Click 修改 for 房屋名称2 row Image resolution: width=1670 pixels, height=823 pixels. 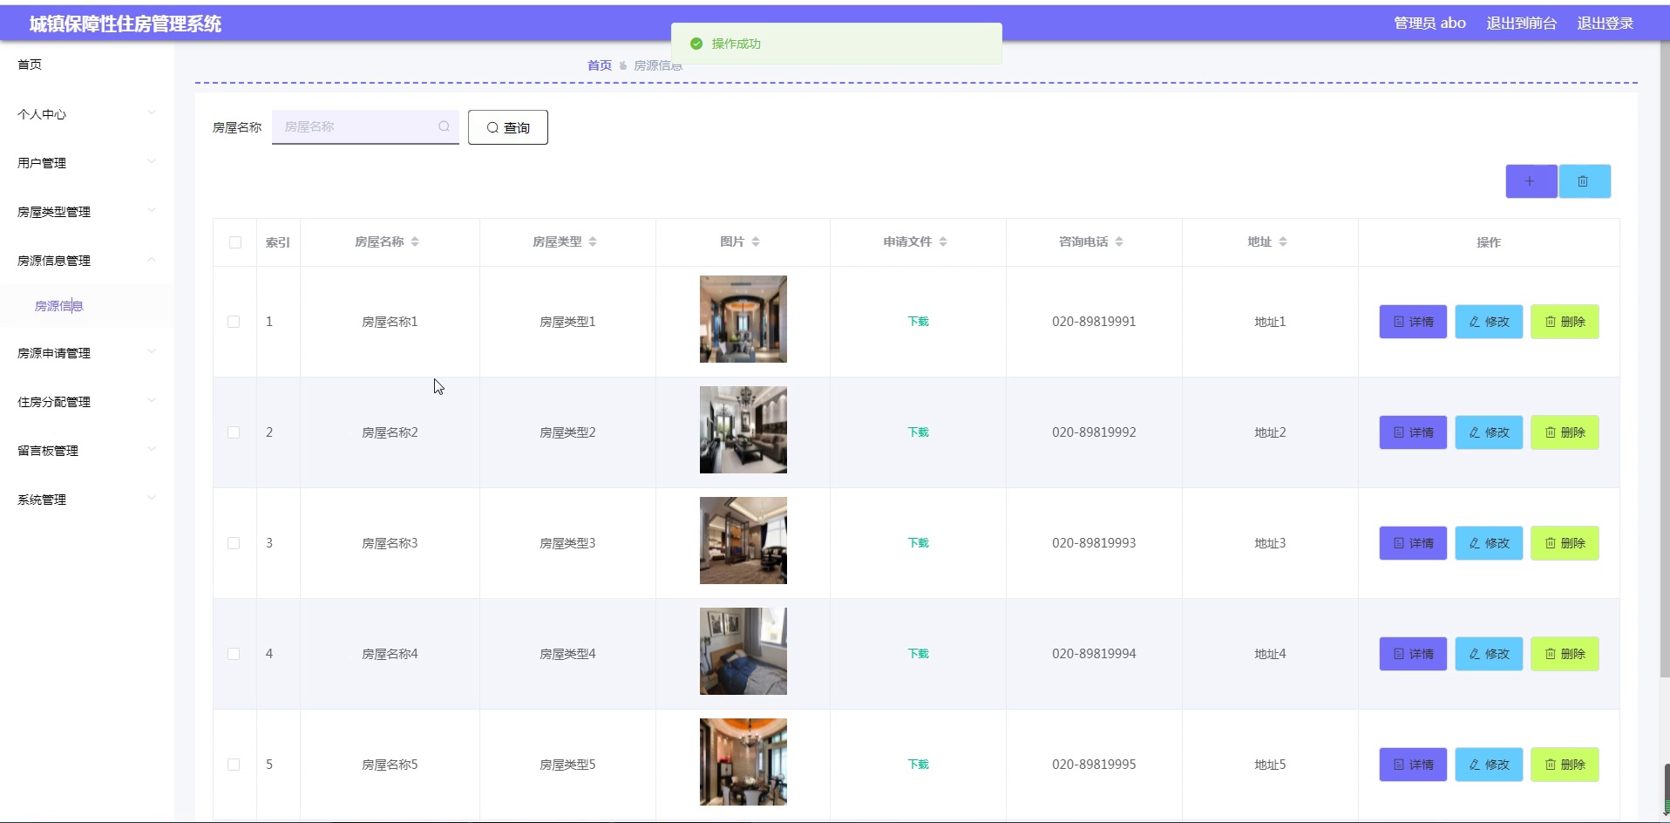click(x=1489, y=432)
